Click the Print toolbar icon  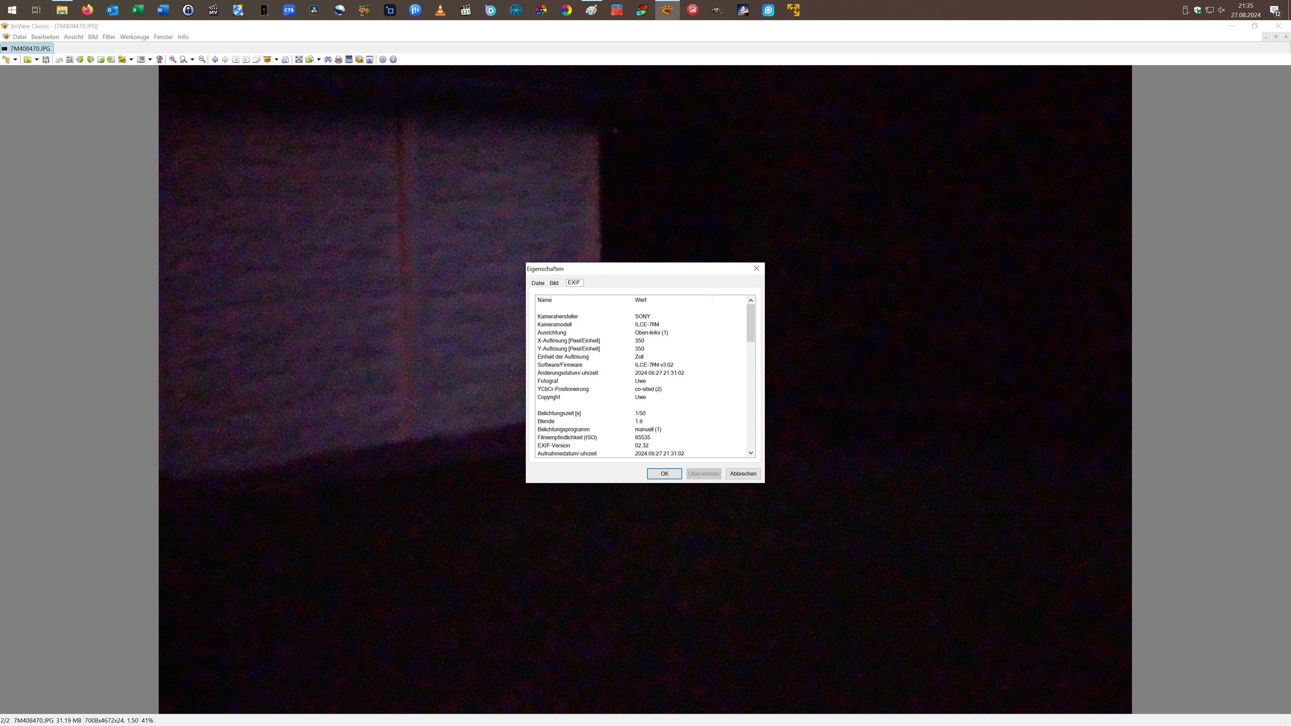[x=338, y=60]
